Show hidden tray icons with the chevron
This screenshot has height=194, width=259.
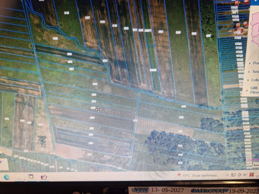pos(227,175)
